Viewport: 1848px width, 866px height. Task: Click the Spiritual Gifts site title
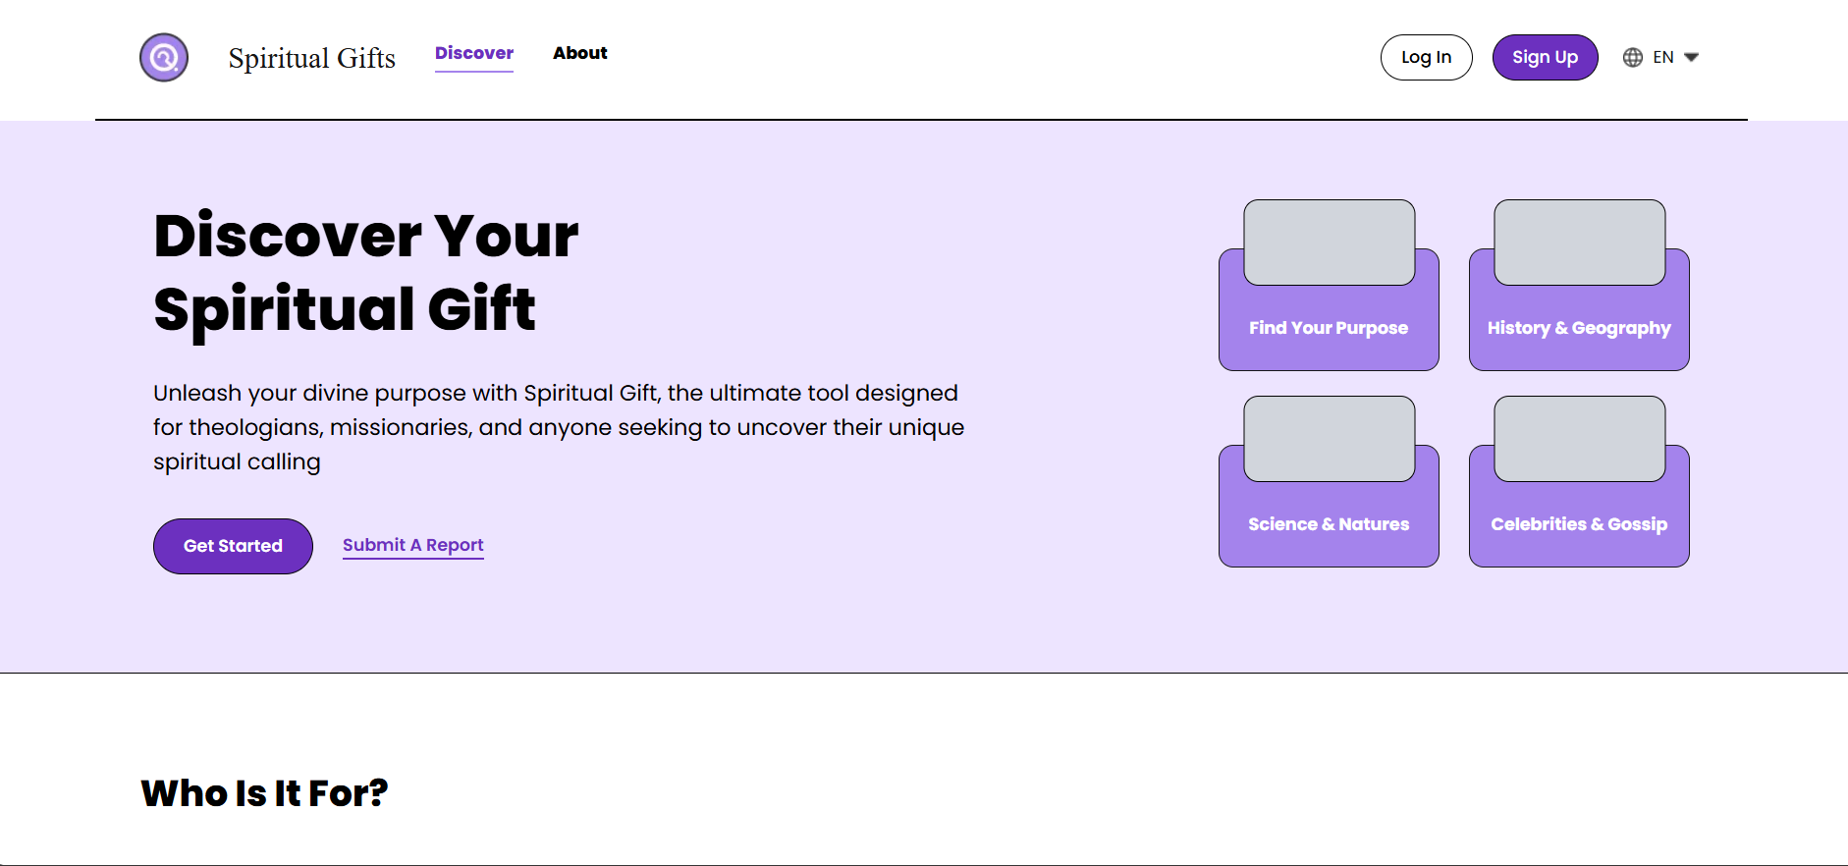pyautogui.click(x=311, y=58)
